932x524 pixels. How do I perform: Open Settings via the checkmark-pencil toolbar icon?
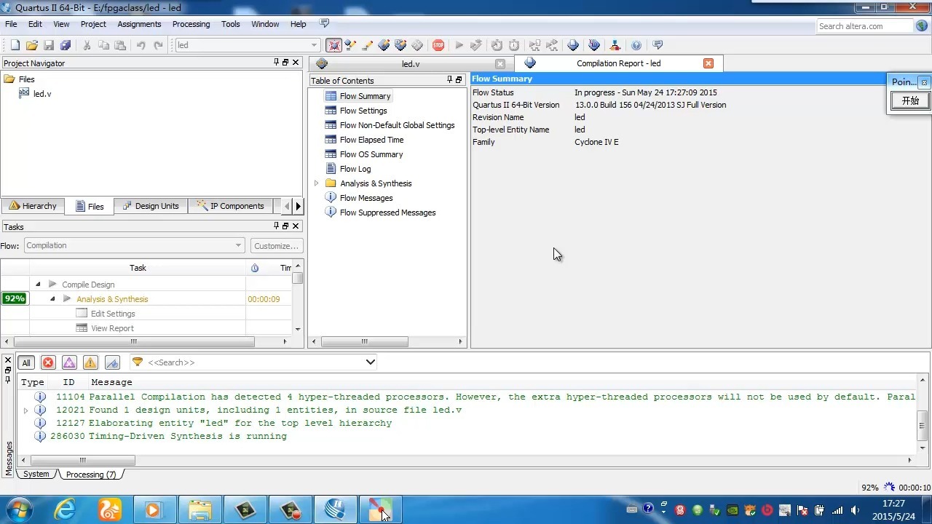pos(350,45)
